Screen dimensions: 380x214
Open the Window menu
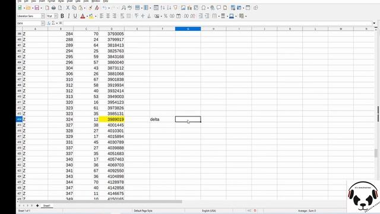tap(96, 1)
